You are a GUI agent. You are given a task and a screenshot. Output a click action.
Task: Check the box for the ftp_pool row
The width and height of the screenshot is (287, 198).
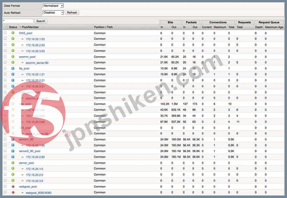(5, 68)
